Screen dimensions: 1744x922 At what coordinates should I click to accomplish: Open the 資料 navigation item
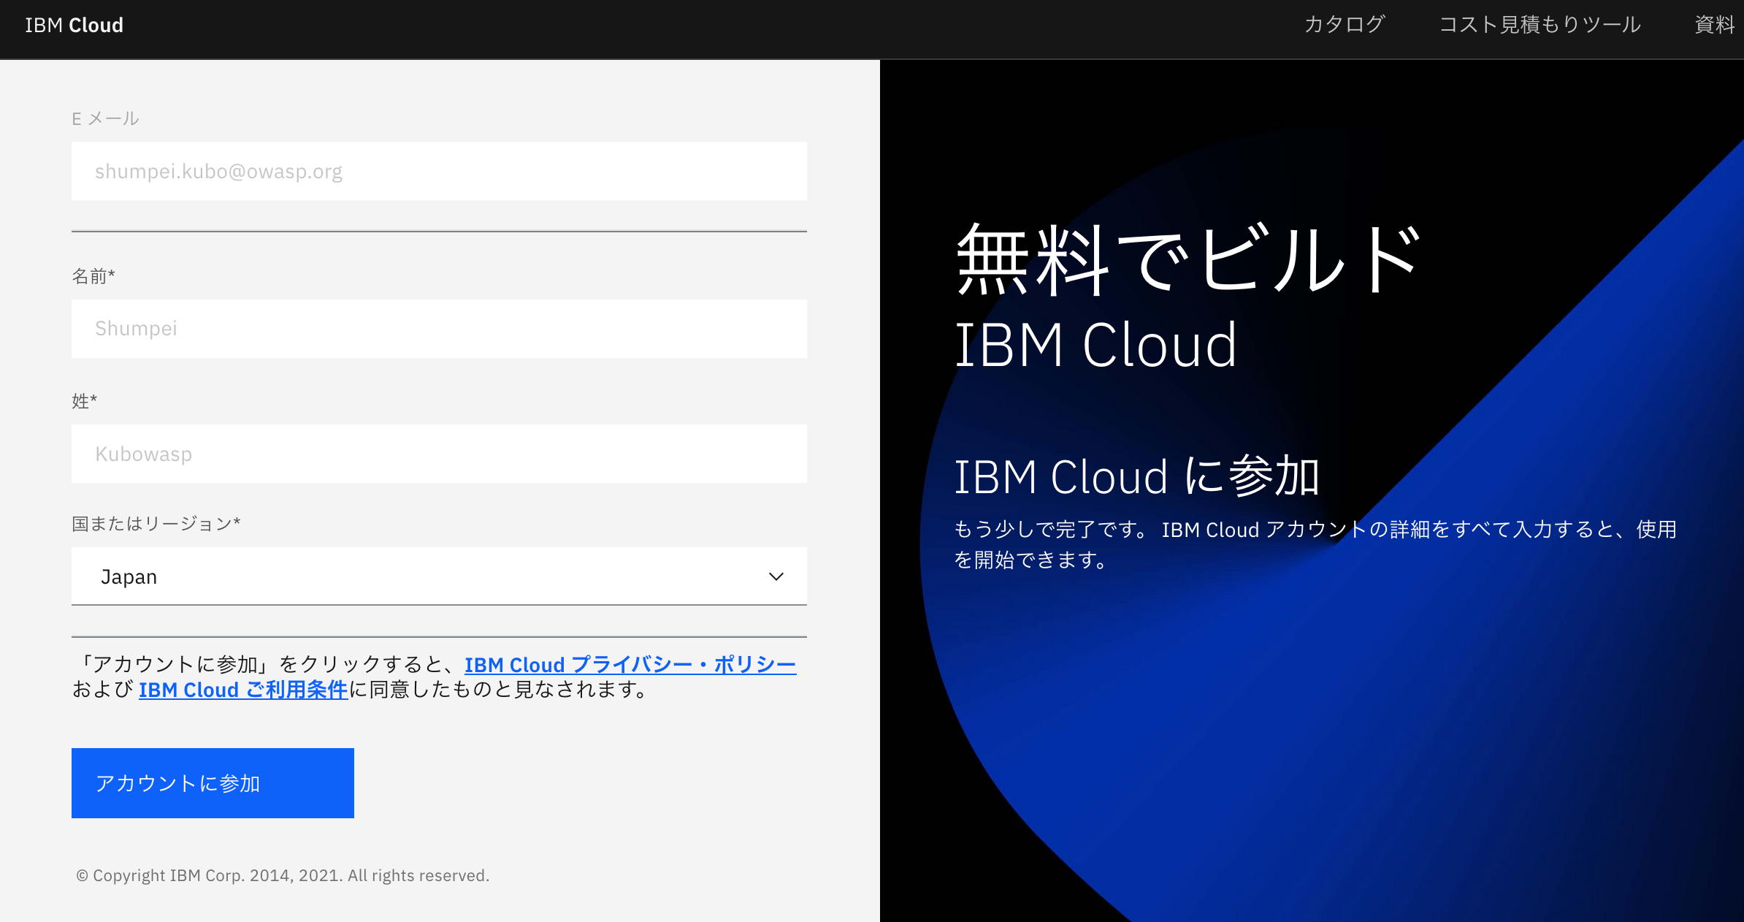coord(1715,25)
